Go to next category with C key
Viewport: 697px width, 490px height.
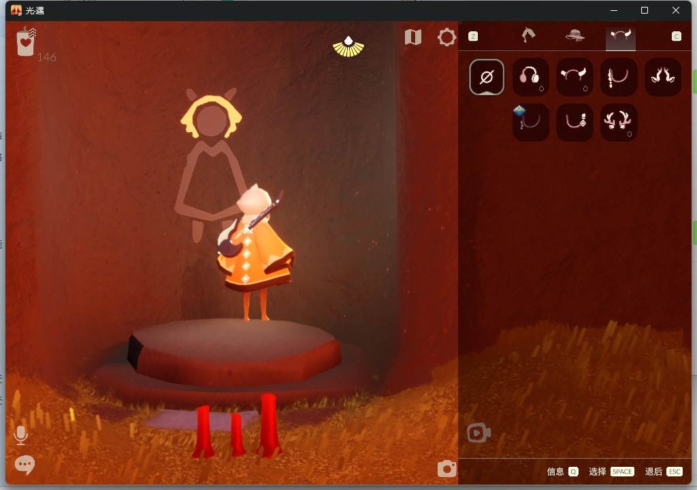[x=676, y=37]
